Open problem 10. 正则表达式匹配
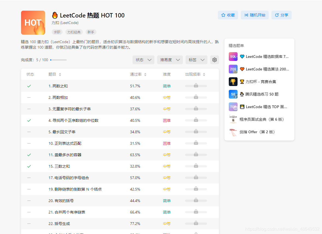Viewport: 322px width, 234px height. coord(65,144)
